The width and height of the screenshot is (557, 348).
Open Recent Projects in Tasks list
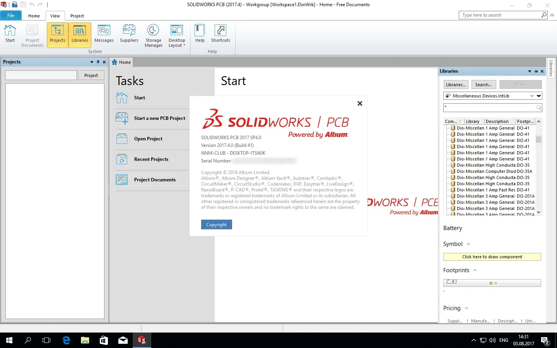coord(151,159)
